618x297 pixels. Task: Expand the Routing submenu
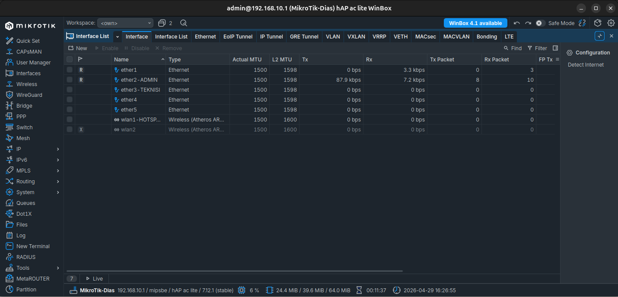click(58, 181)
